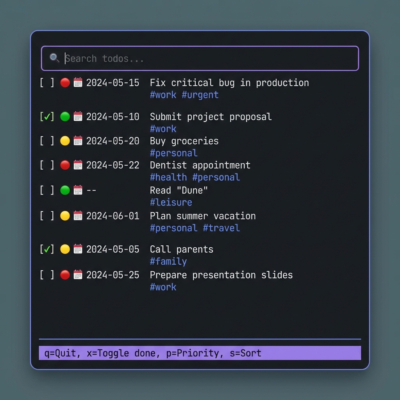The image size is (400, 400).
Task: Select the date 2024-05-10
Action: (x=113, y=117)
